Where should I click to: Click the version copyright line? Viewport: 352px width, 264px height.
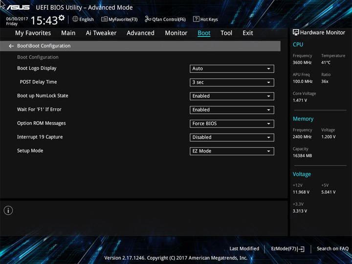[176, 258]
